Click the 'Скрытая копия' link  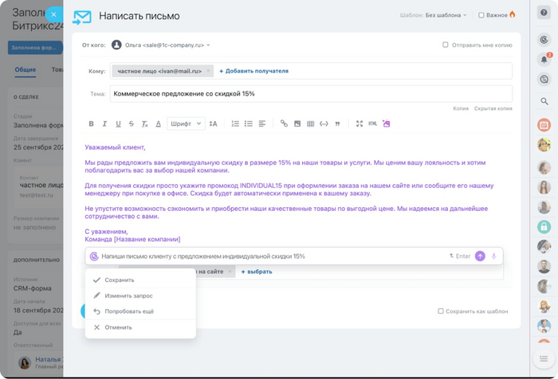(x=493, y=108)
